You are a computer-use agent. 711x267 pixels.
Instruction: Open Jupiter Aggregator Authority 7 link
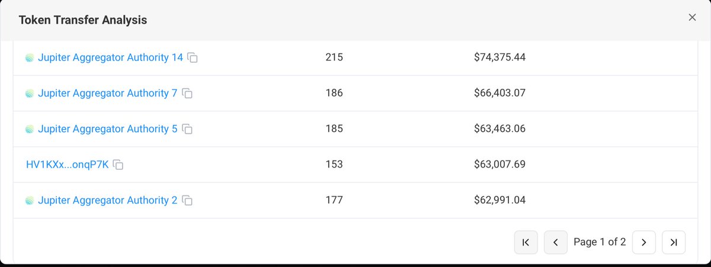pos(107,93)
